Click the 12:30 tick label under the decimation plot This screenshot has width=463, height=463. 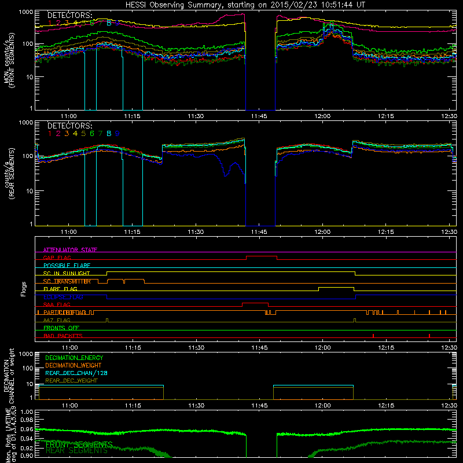click(x=449, y=406)
